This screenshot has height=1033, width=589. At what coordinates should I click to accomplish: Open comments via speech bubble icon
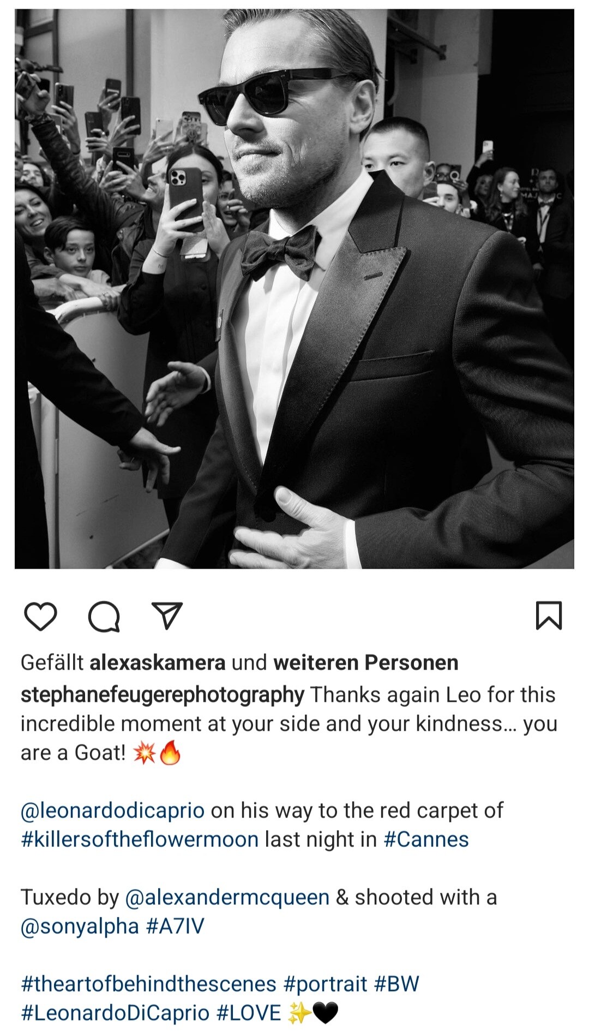[x=104, y=617]
